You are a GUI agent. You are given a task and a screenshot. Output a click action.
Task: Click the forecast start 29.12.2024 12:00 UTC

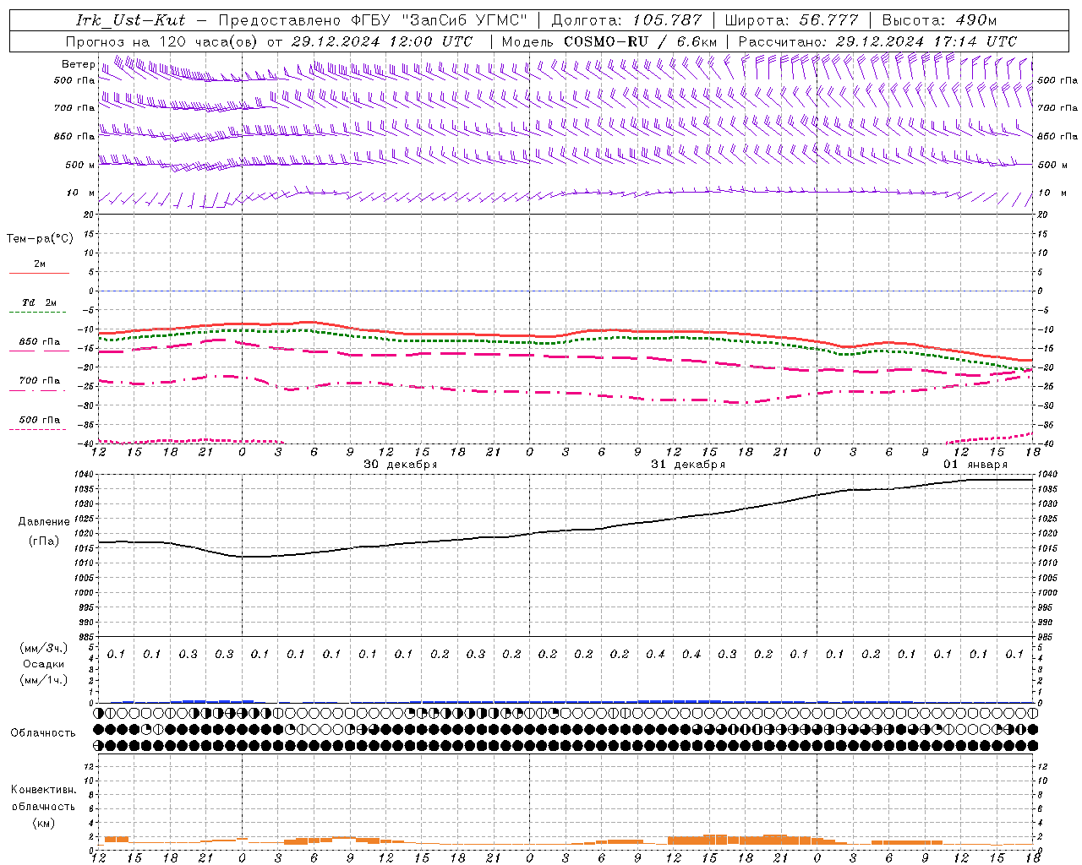click(x=382, y=41)
